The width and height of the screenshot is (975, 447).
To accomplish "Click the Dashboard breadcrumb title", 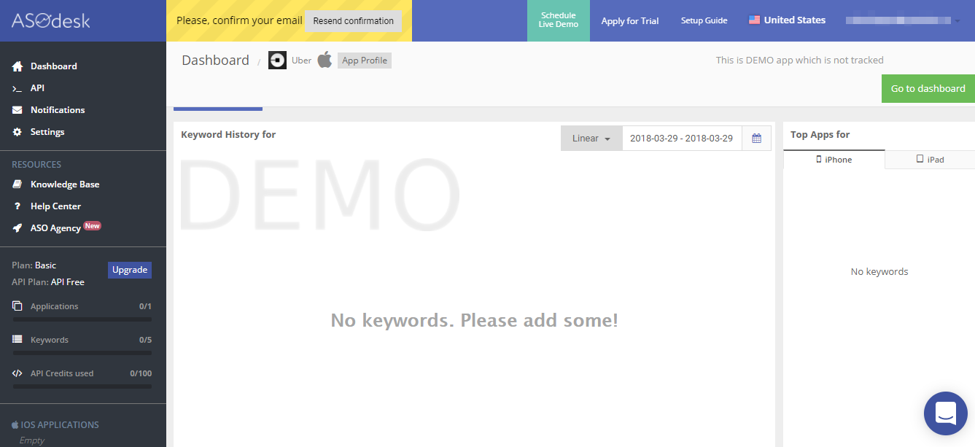I will pos(215,61).
